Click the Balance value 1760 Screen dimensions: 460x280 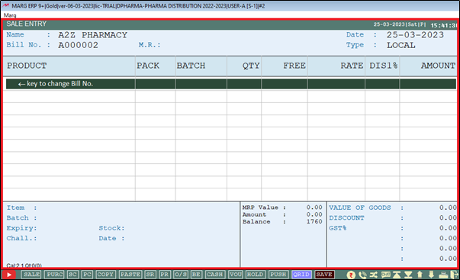(314, 221)
